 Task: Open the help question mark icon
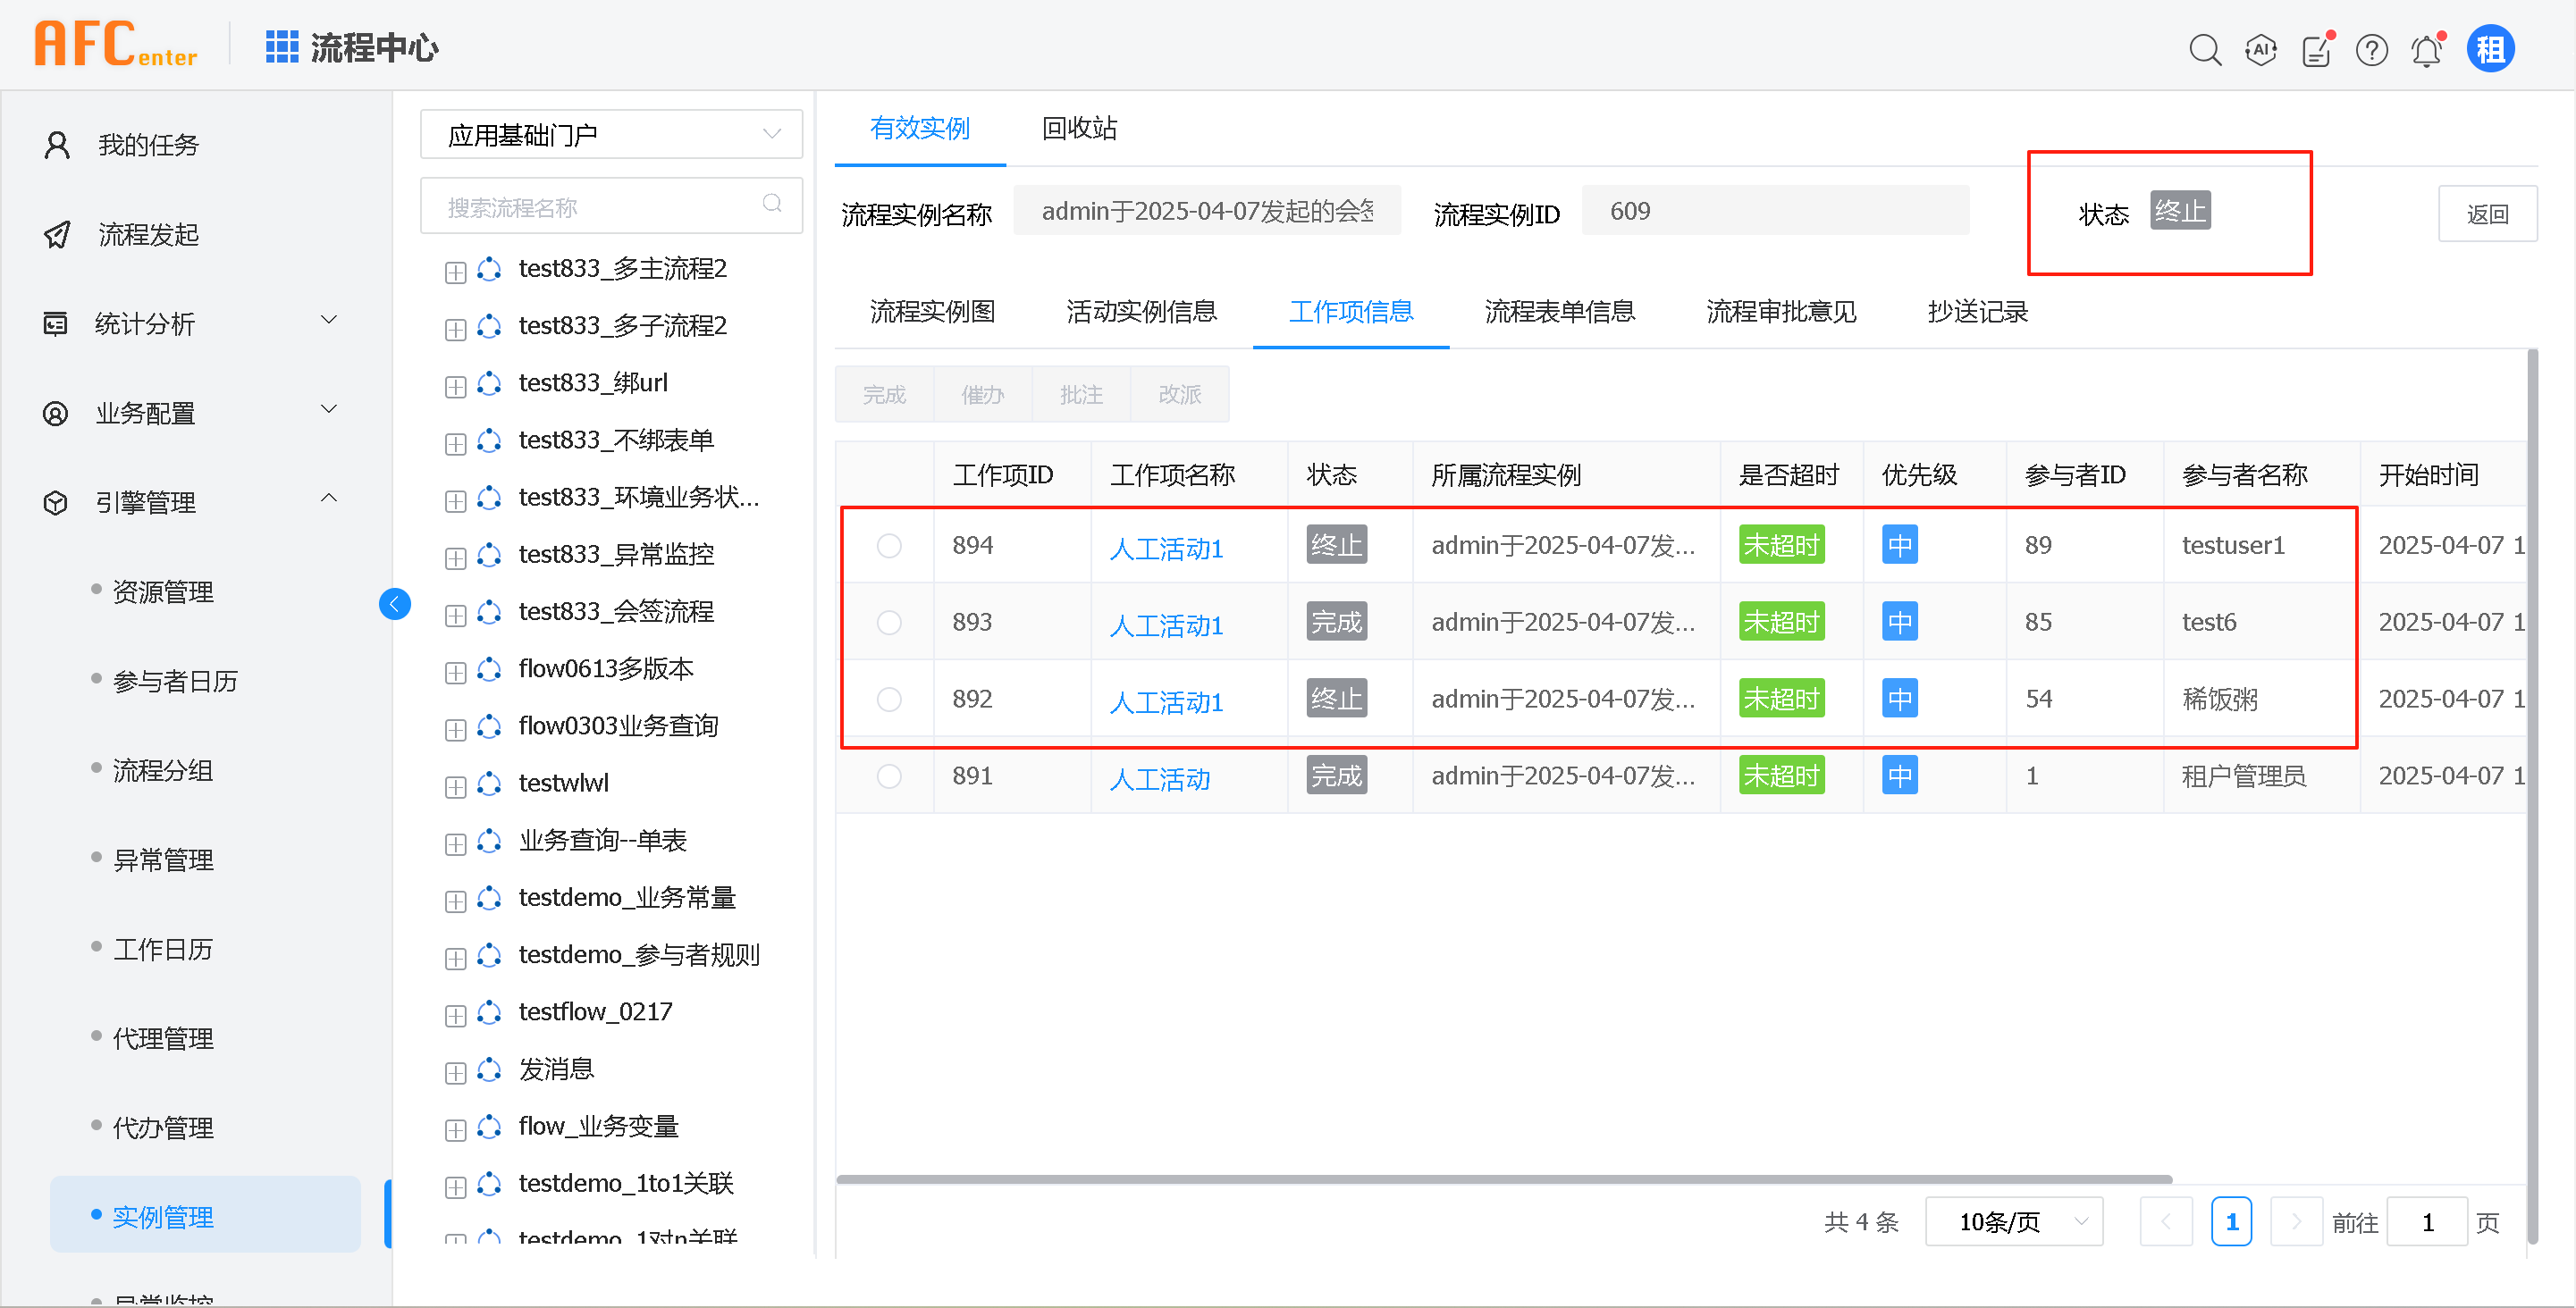2371,49
